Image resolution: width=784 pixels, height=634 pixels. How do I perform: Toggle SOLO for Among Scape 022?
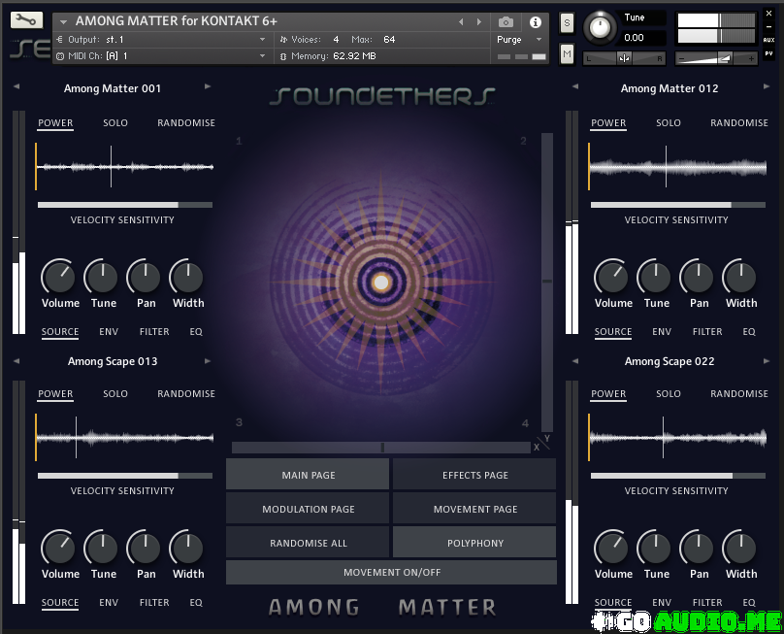click(669, 394)
